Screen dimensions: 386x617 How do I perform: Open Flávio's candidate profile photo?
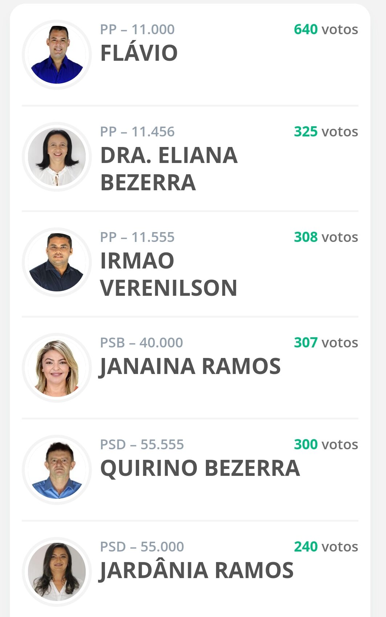point(57,55)
